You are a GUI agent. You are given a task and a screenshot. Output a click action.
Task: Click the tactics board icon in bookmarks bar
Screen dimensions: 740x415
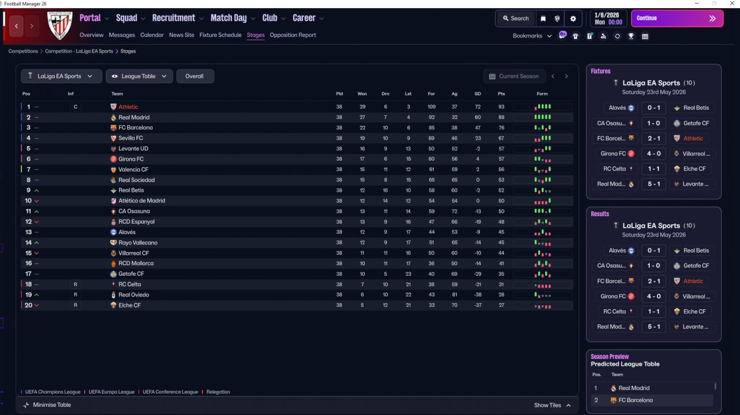tap(590, 36)
